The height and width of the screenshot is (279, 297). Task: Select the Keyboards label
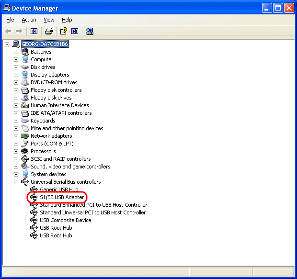pyautogui.click(x=43, y=121)
